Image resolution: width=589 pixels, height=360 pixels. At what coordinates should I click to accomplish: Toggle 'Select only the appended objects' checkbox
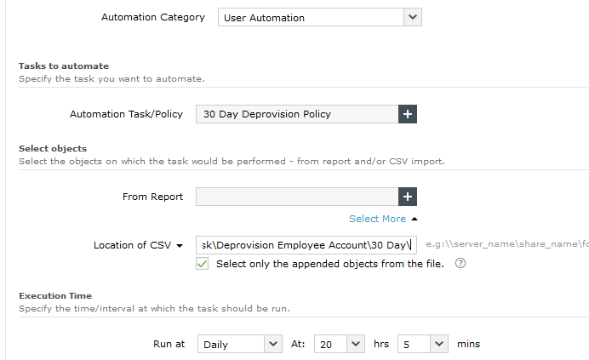coord(203,264)
